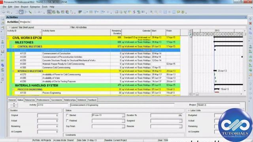253x142 pixels.
Task: Select the highlighted Gantt Chart view icon
Action: tap(49, 12)
